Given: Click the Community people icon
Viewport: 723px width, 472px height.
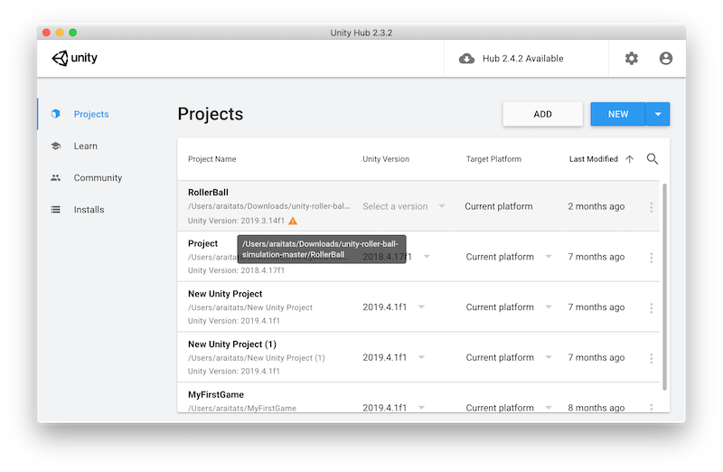Looking at the screenshot, I should 56,177.
